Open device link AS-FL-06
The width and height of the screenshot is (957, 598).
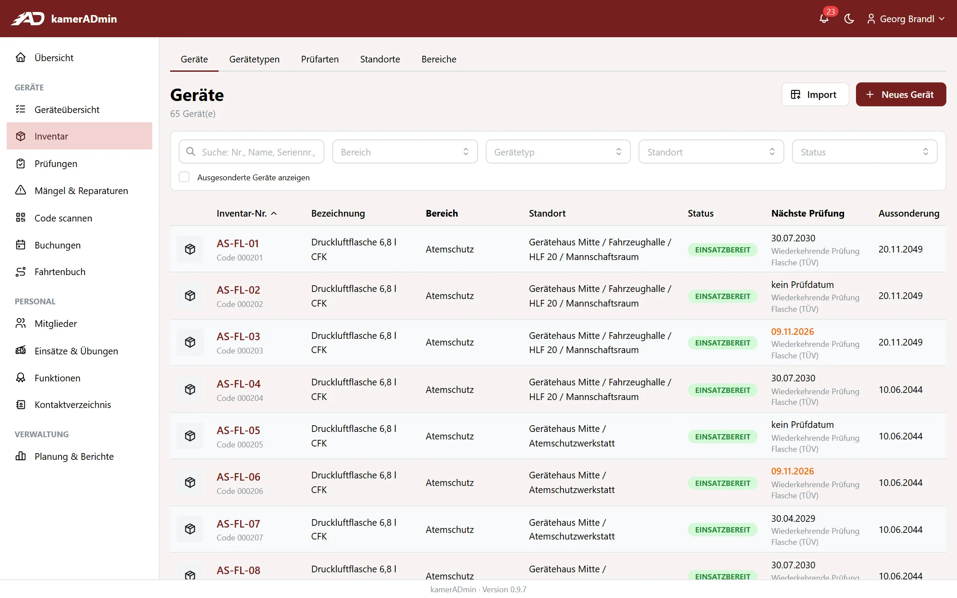(x=238, y=477)
